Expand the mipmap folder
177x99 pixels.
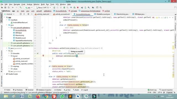pyautogui.click(x=9, y=66)
